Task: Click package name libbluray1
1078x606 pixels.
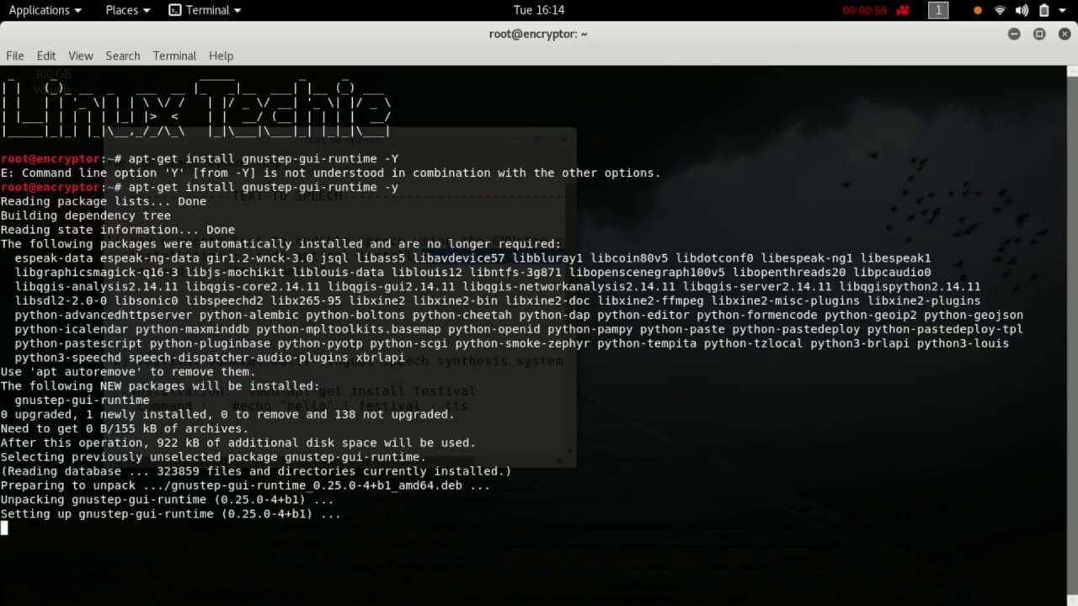Action: point(547,258)
